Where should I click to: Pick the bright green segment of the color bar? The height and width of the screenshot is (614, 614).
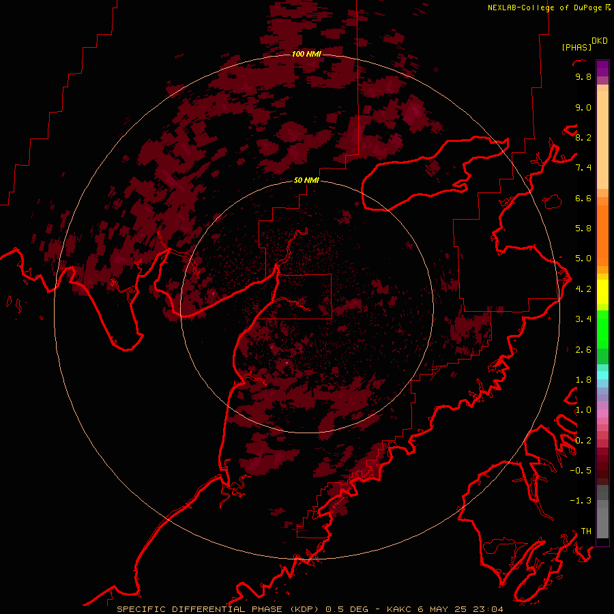tap(602, 331)
